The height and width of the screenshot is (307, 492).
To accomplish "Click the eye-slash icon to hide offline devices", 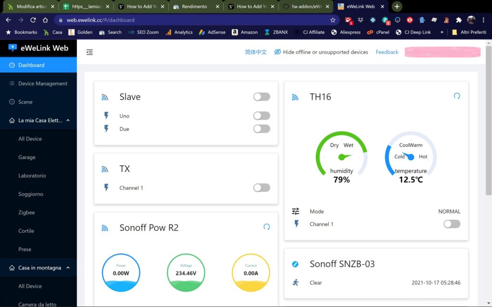I will click(277, 52).
